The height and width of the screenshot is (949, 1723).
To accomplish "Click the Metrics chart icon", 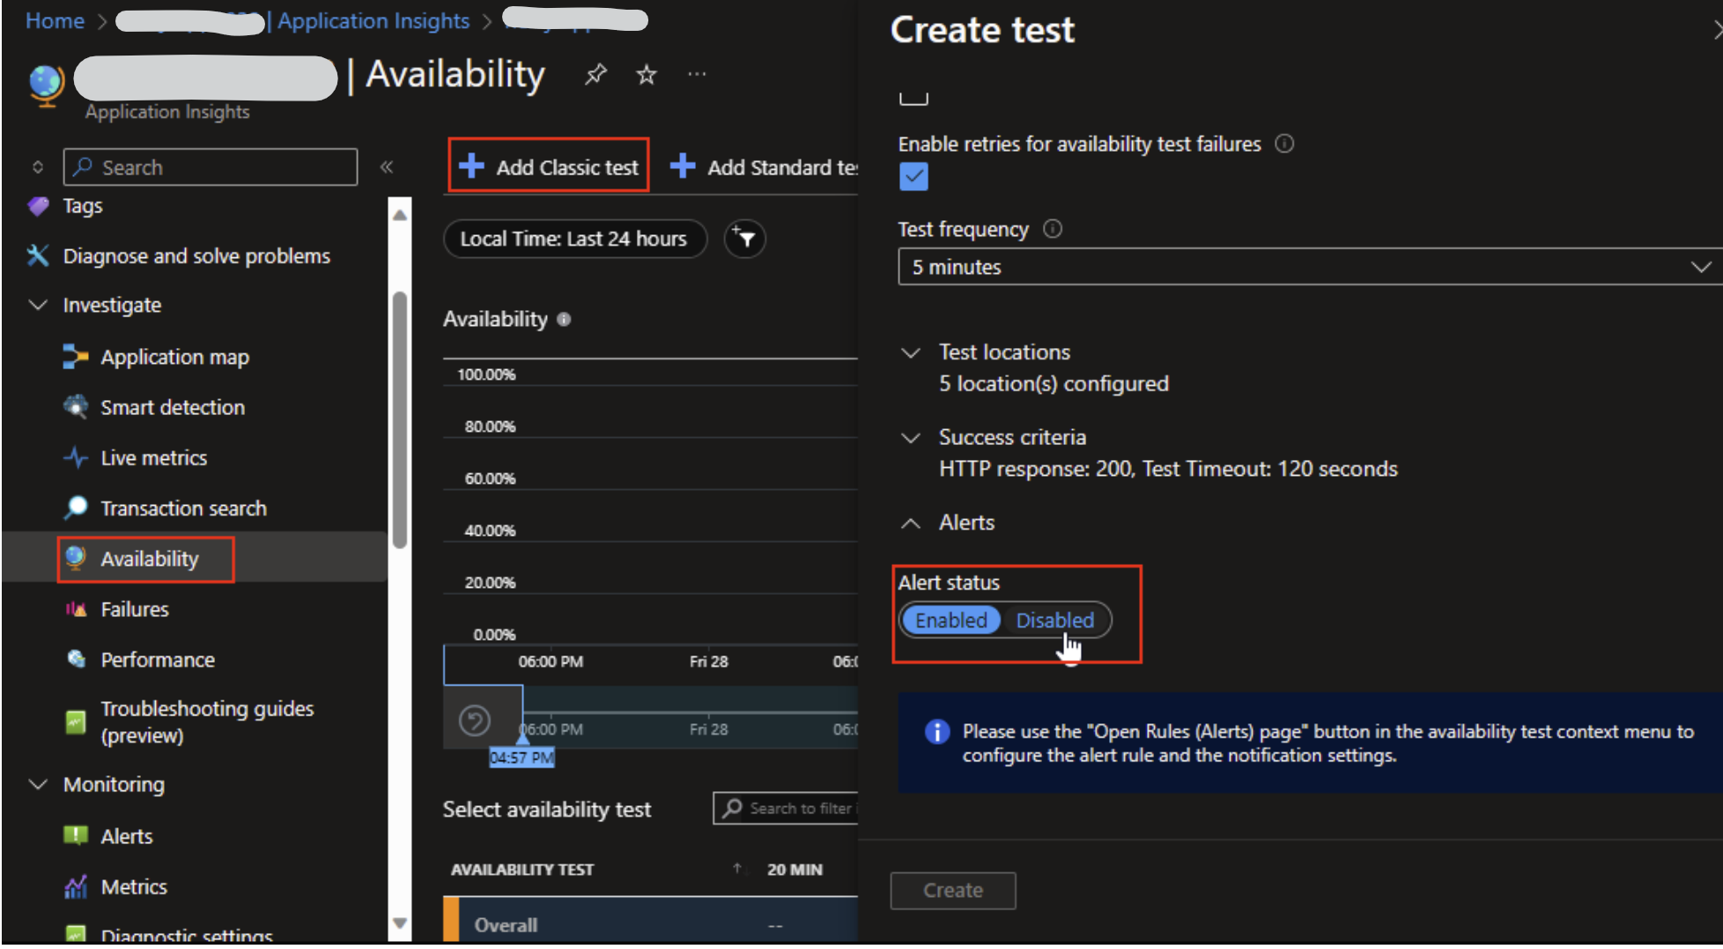I will pos(76,886).
